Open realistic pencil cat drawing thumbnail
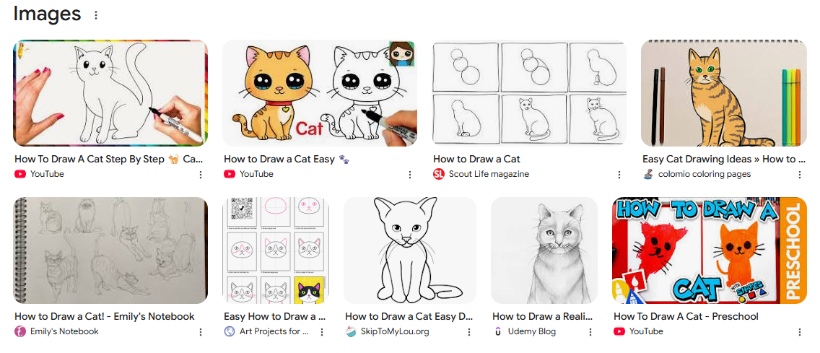The width and height of the screenshot is (820, 353). pos(544,250)
